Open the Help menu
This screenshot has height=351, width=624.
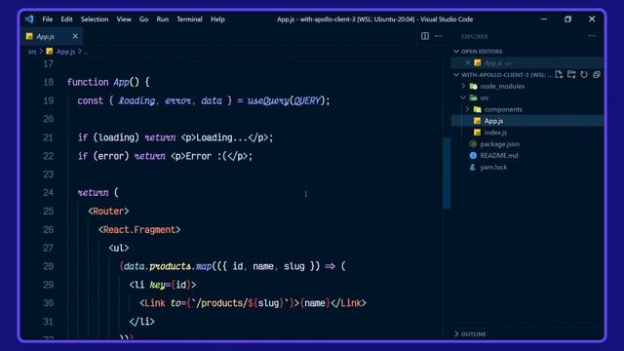[217, 19]
